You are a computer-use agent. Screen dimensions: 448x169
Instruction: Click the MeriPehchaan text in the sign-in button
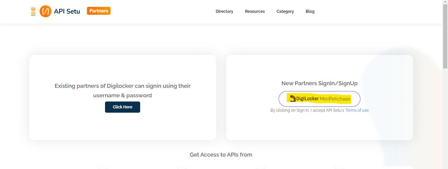click(335, 99)
